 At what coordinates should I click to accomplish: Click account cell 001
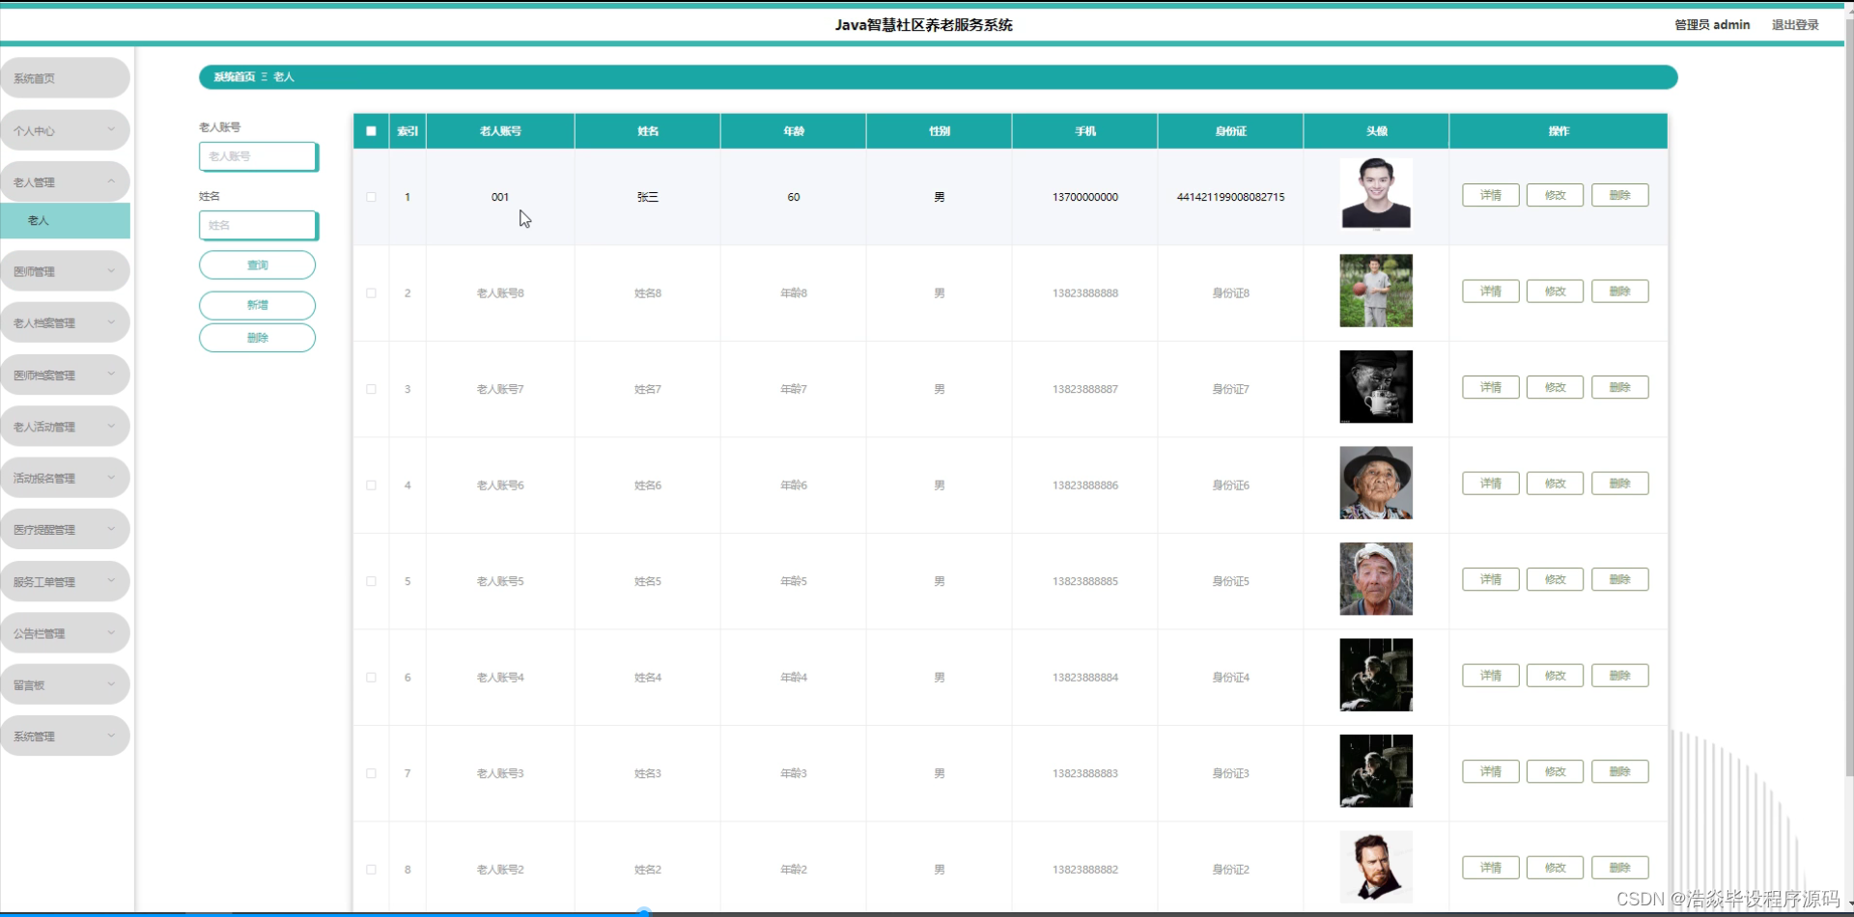500,197
